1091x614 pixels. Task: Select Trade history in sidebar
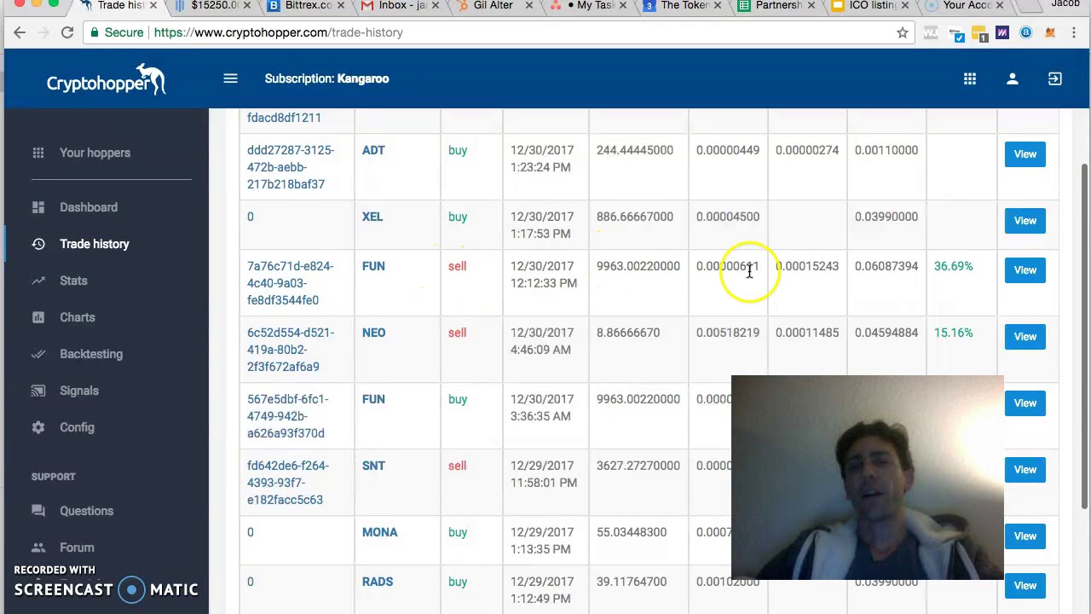click(x=95, y=244)
